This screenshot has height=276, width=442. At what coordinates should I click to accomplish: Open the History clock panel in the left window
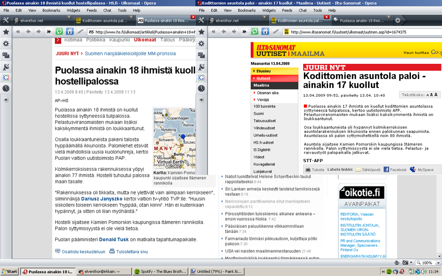tap(6, 88)
